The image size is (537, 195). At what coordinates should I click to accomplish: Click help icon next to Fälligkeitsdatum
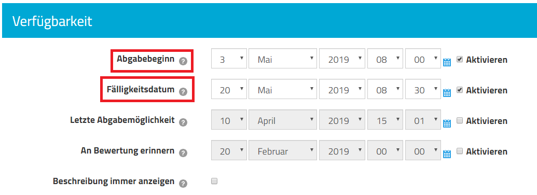point(183,92)
